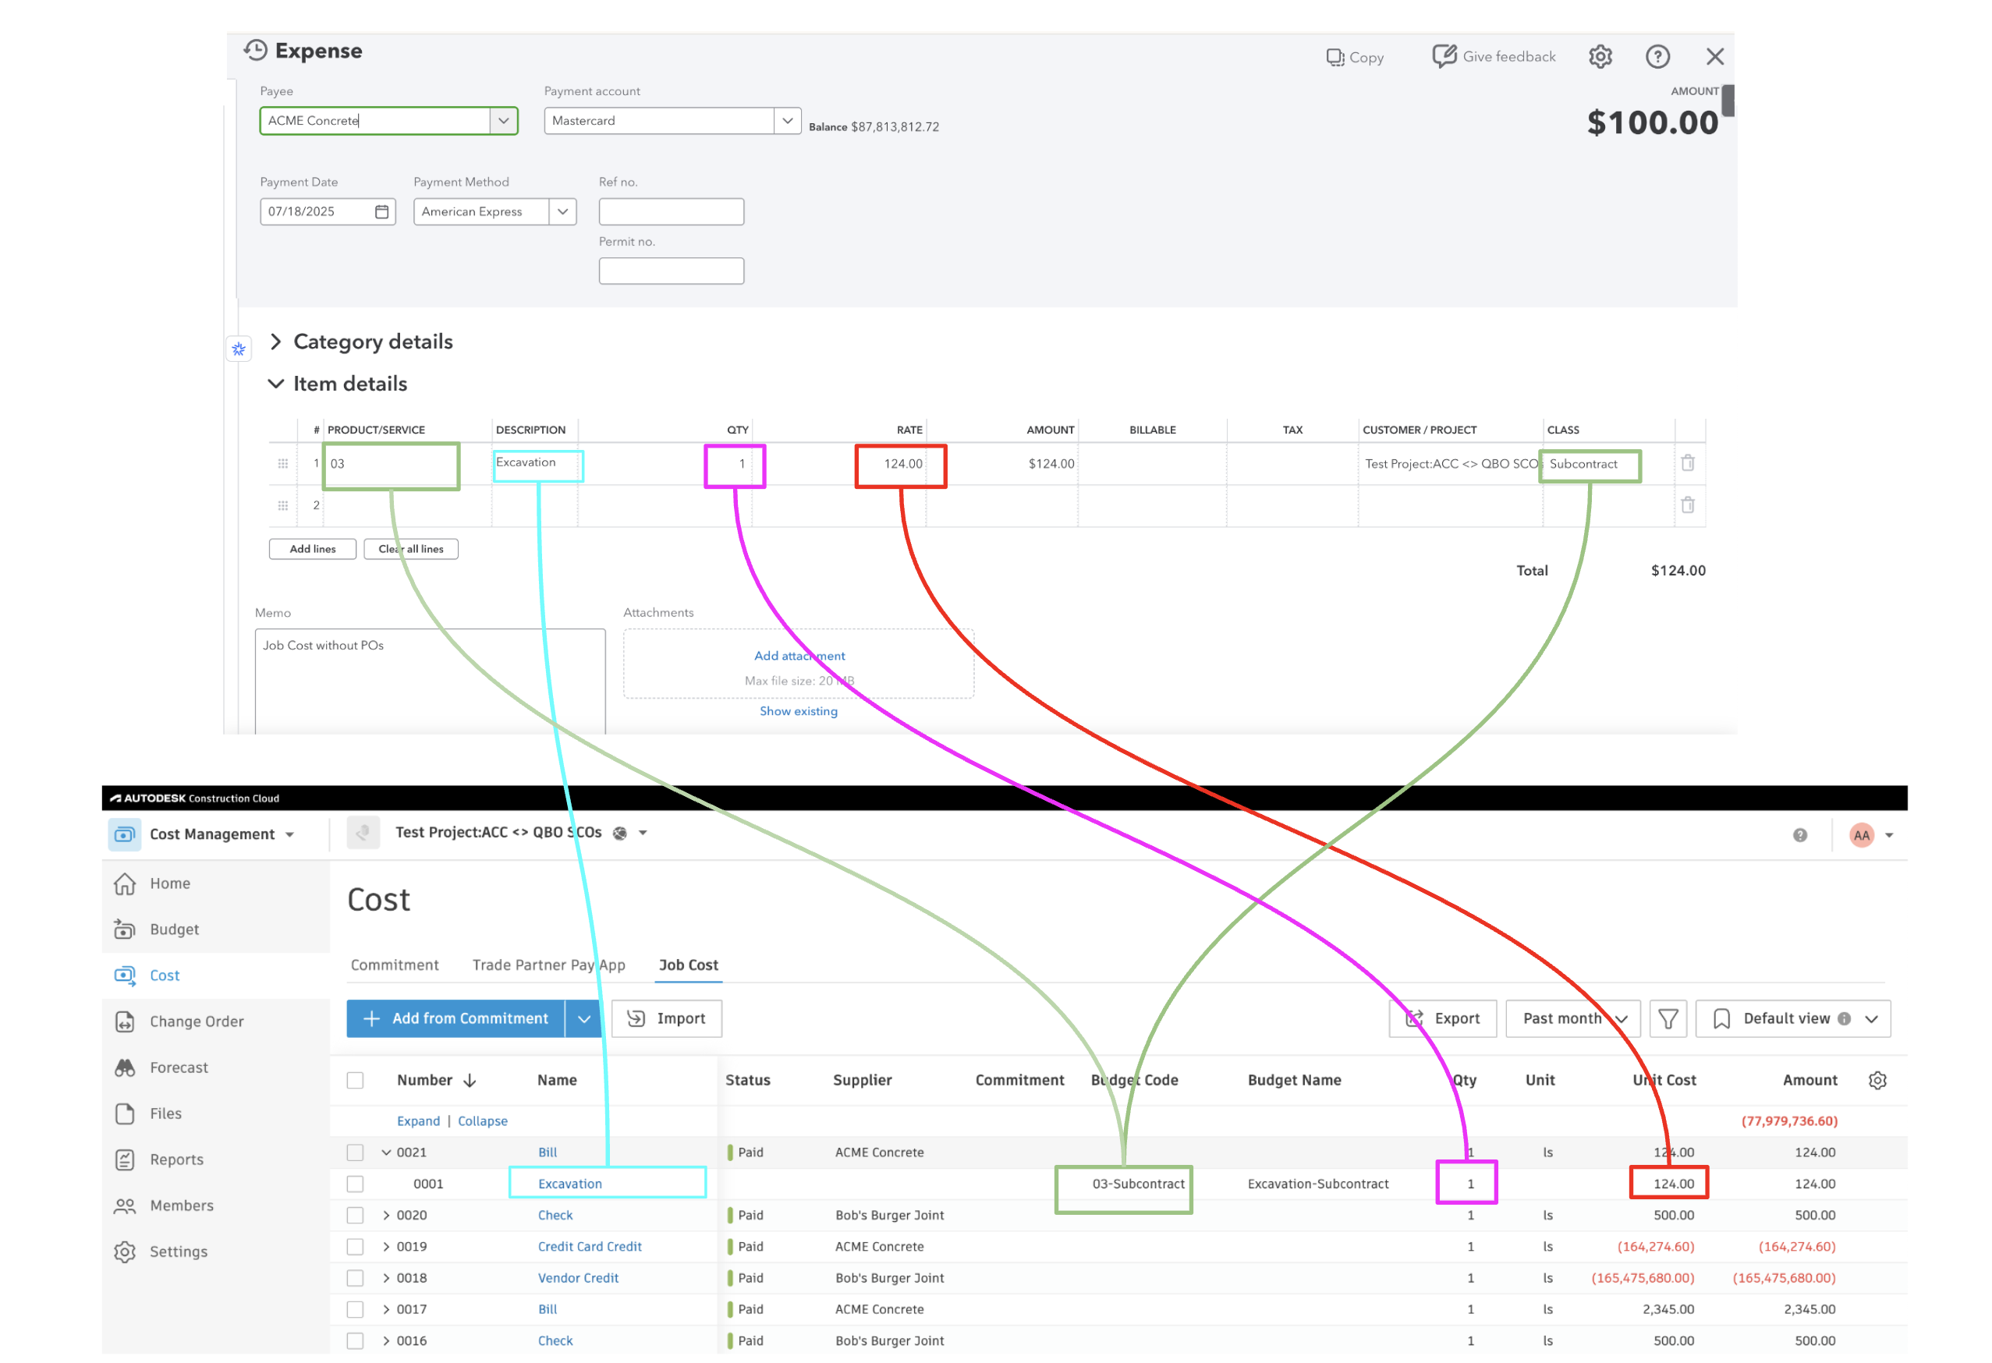Open table column settings gear
This screenshot has height=1363, width=1992.
(1877, 1080)
